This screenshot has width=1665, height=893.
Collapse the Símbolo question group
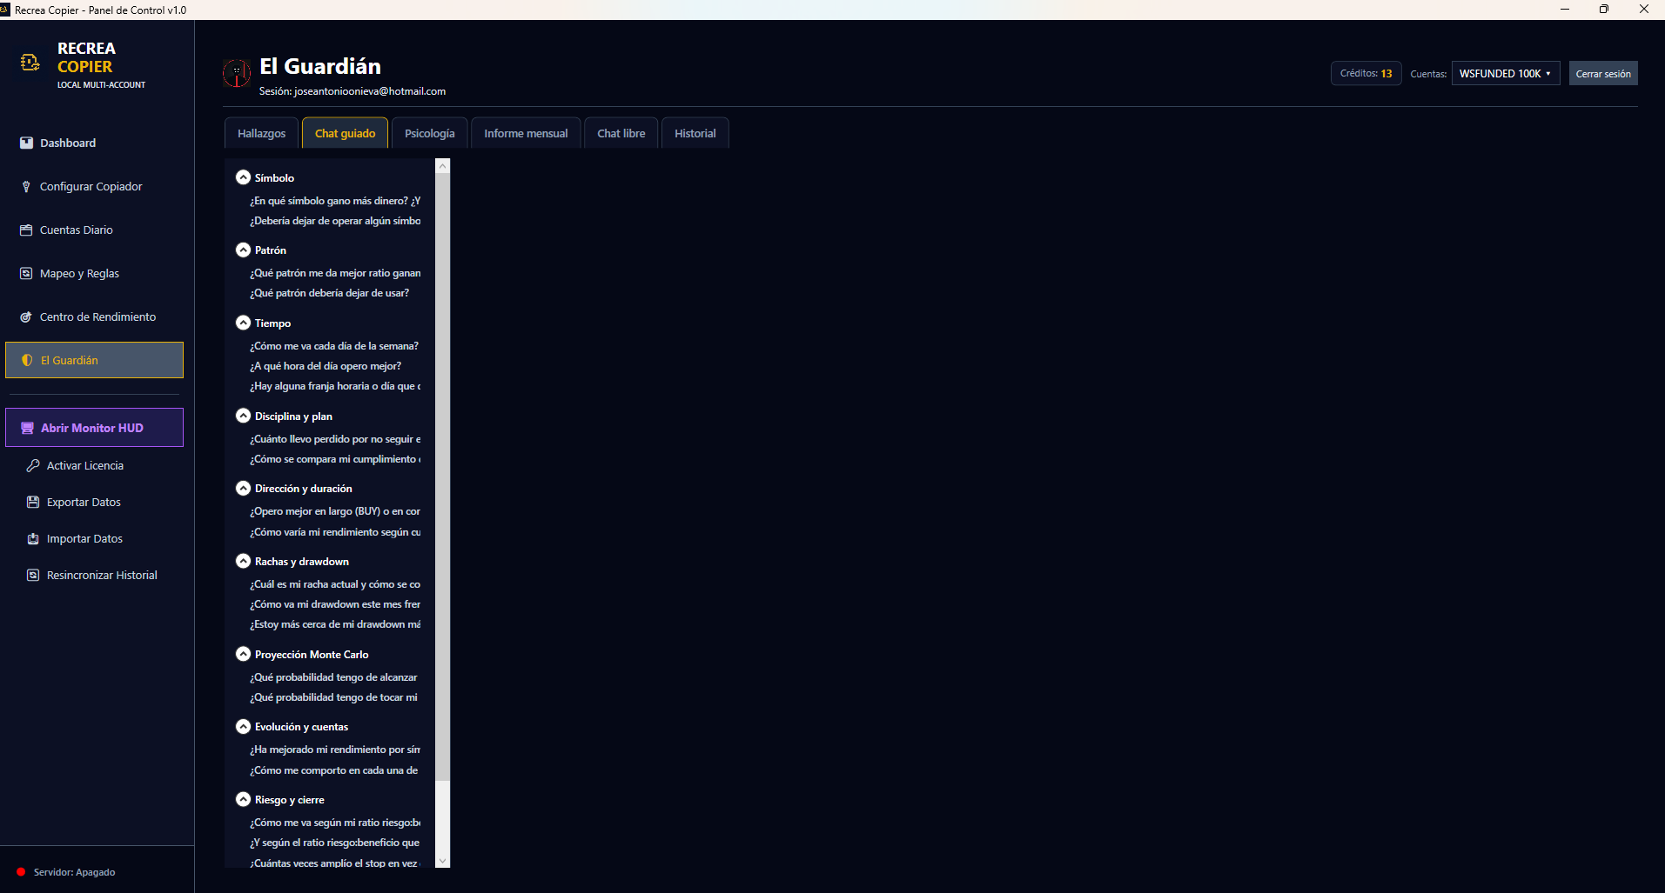click(x=243, y=177)
